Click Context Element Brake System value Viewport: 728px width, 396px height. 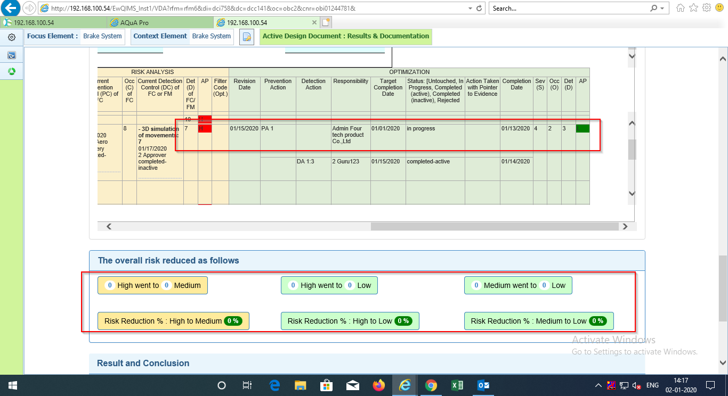point(212,36)
